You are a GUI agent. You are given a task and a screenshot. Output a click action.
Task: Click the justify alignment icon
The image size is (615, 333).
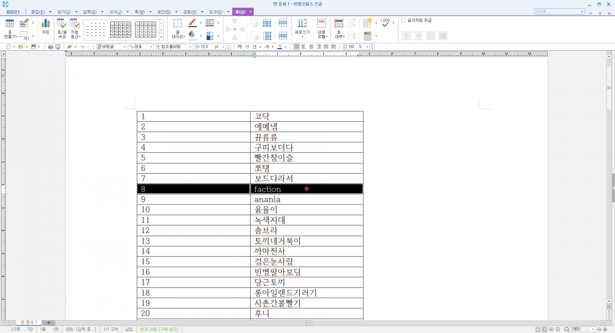coord(296,47)
